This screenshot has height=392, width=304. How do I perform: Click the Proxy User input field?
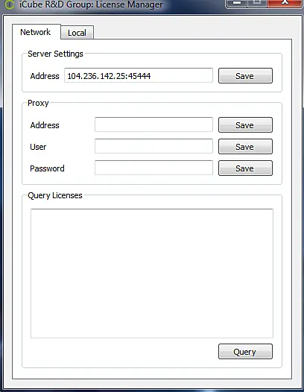pos(153,146)
